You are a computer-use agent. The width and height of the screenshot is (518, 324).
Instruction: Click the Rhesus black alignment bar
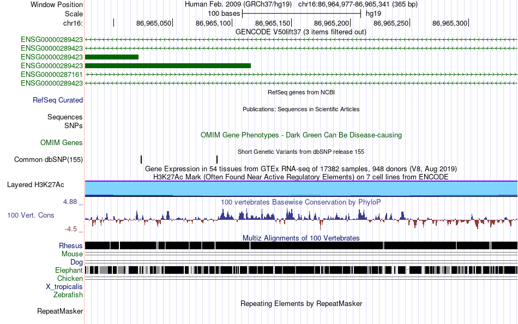pos(301,245)
